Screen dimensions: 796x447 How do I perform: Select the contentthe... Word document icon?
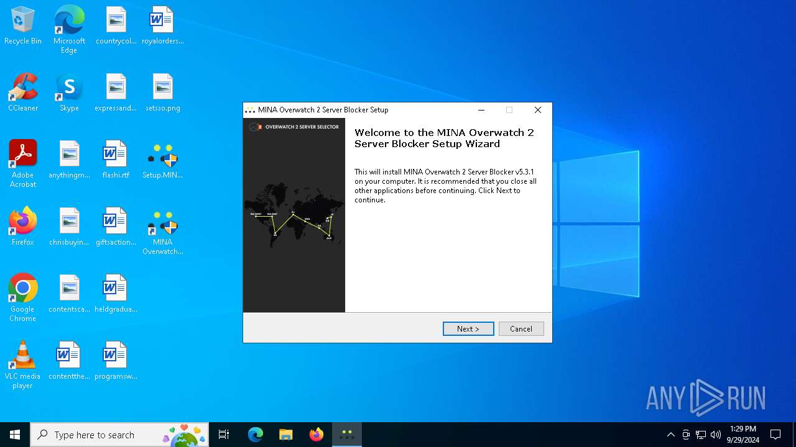tap(69, 361)
